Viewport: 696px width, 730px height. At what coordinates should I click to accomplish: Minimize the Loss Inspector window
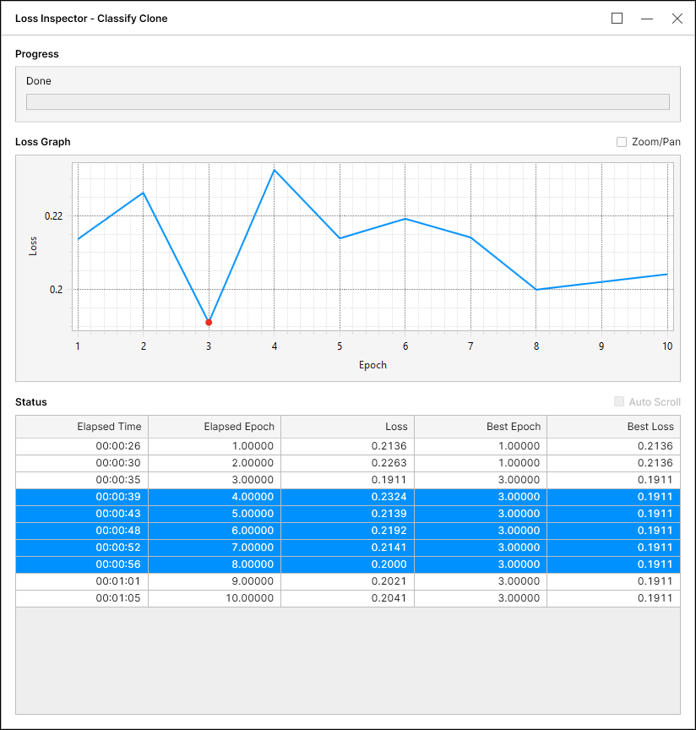647,19
